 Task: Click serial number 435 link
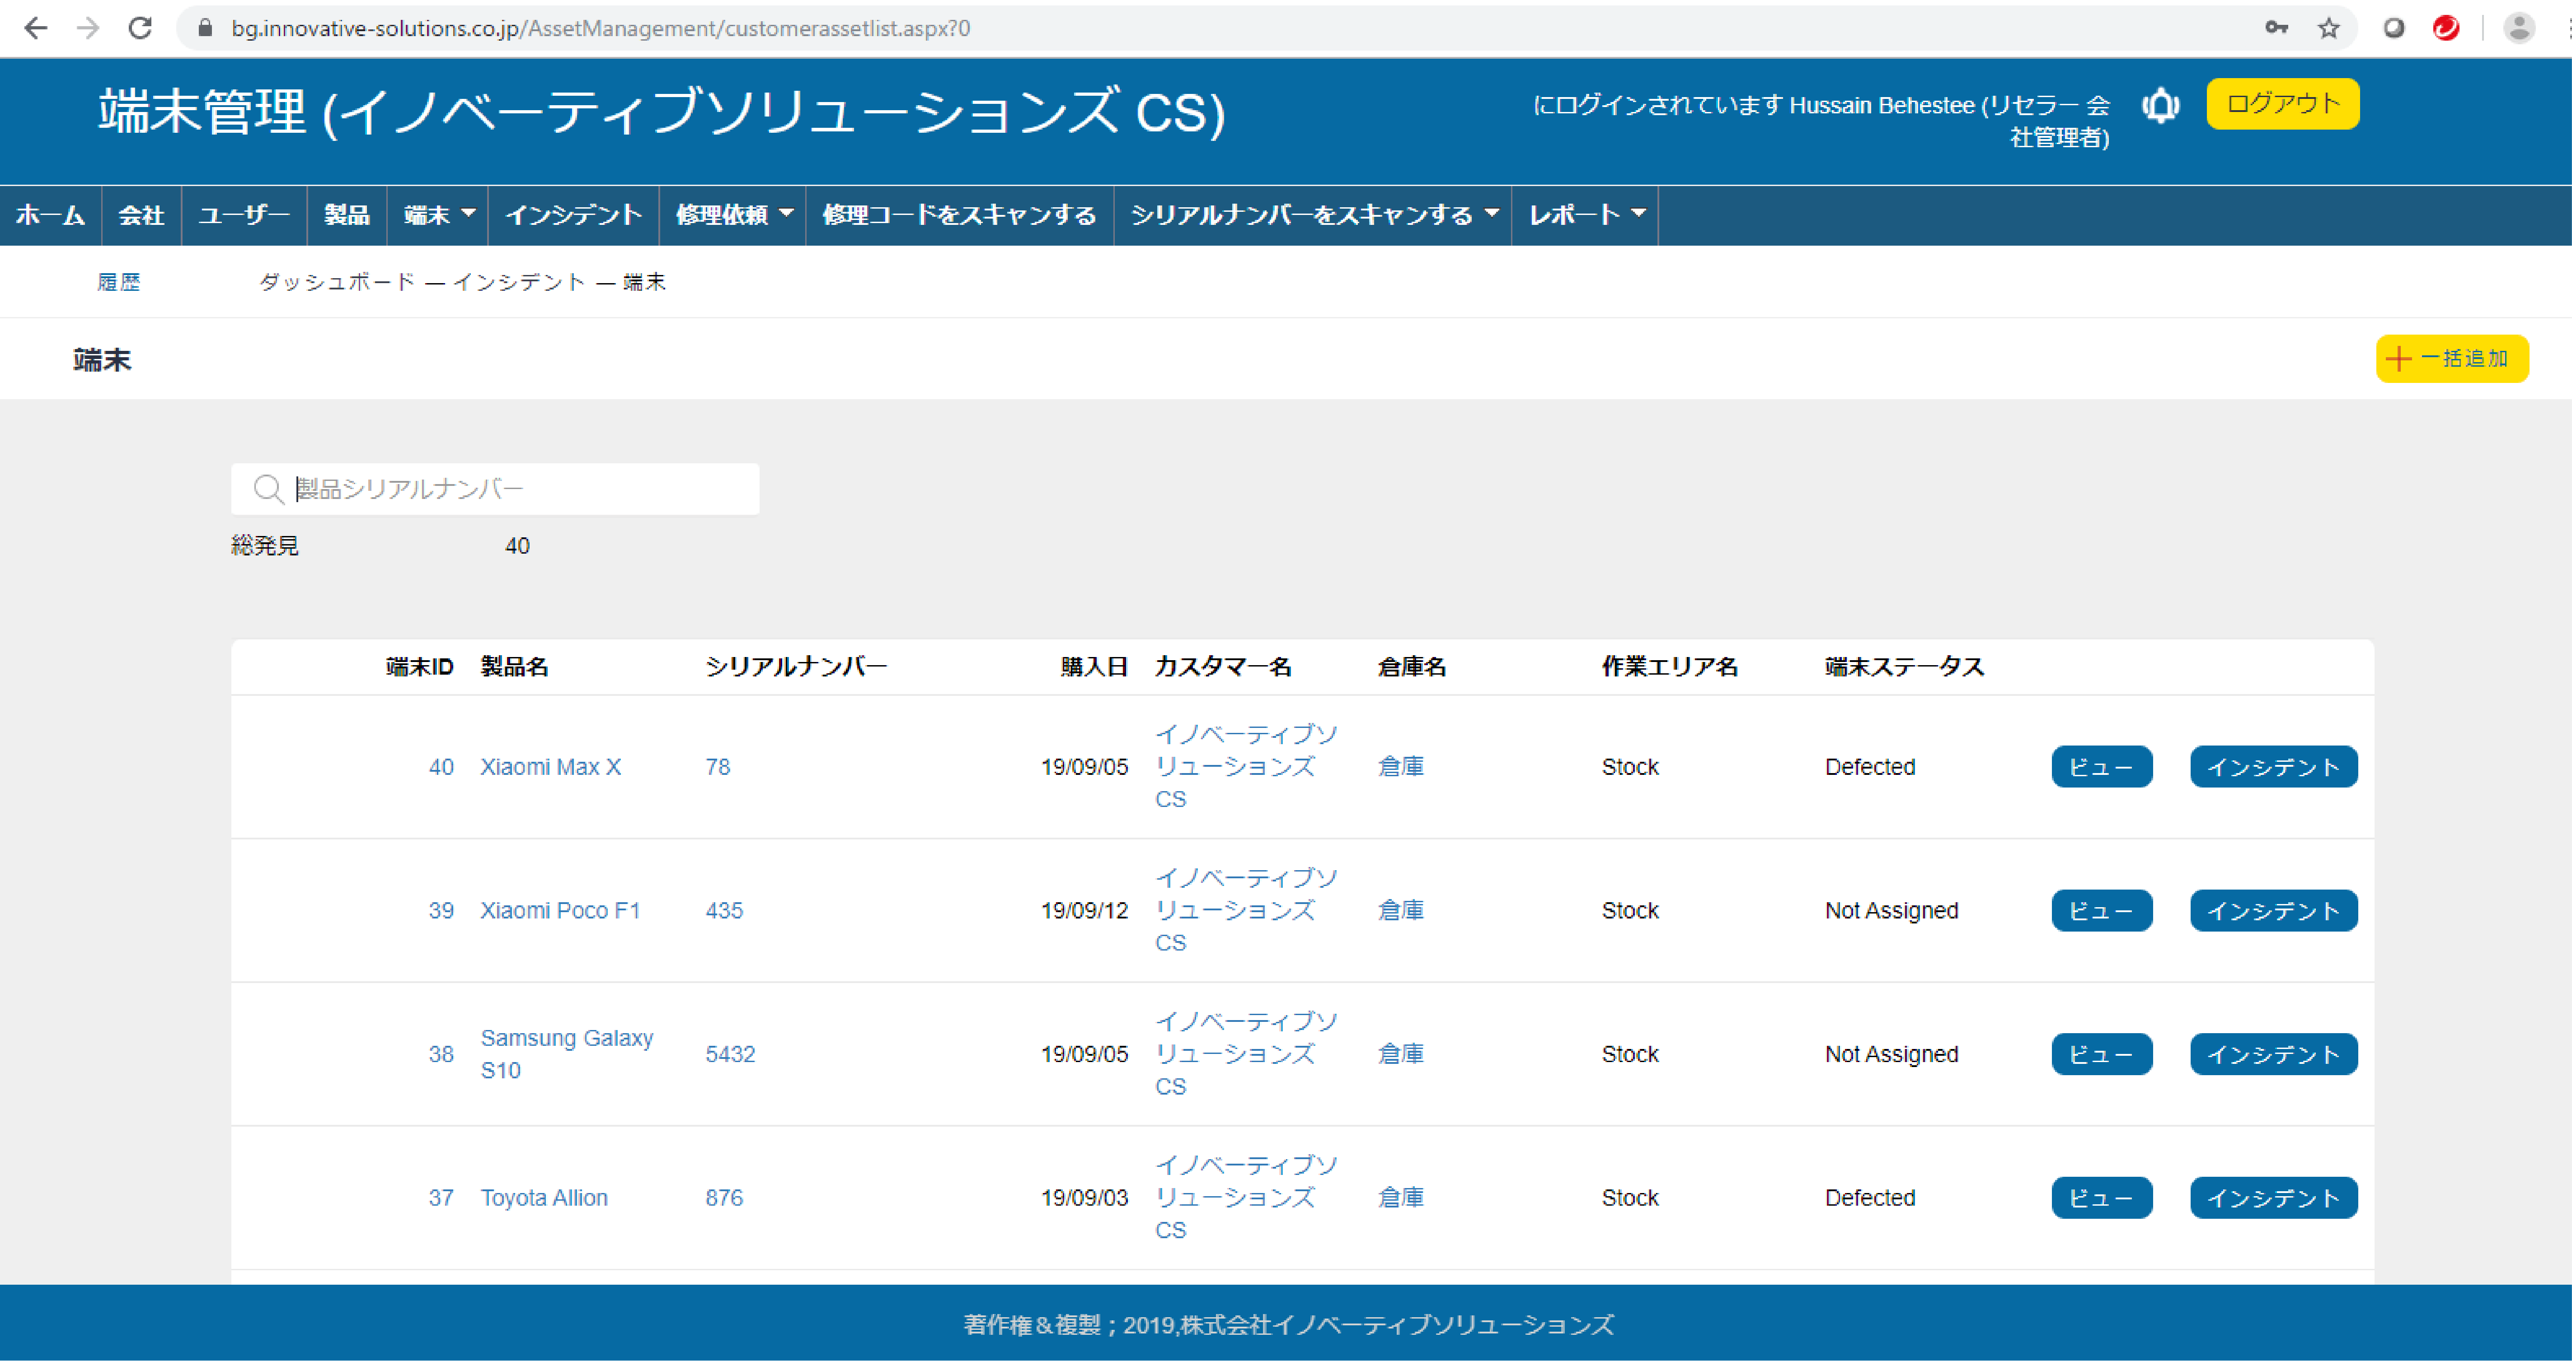(x=724, y=910)
